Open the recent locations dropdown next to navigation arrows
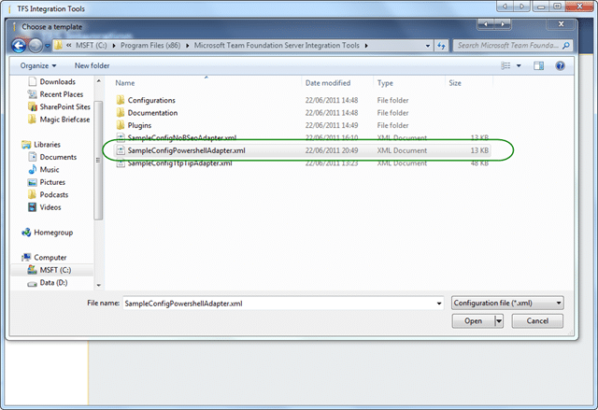Screen dimensions: 598x410 coord(48,46)
